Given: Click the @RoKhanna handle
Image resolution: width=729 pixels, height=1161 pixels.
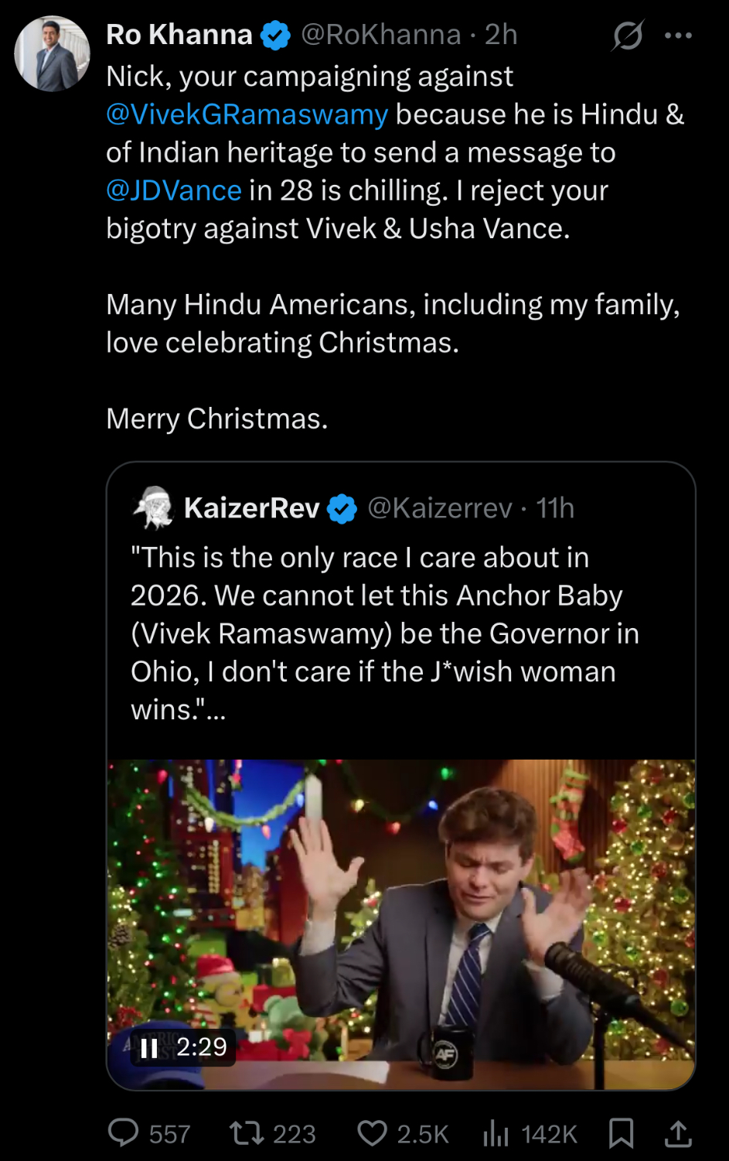Looking at the screenshot, I should [380, 35].
